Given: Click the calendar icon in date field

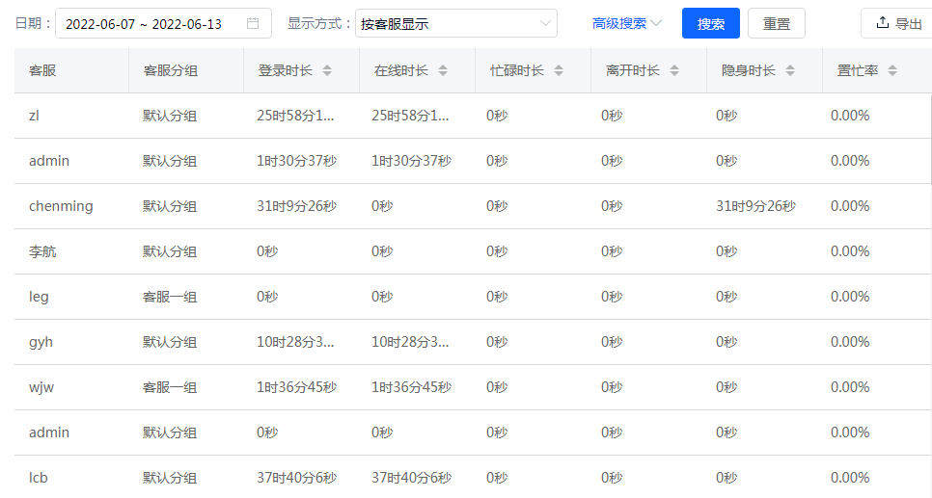Looking at the screenshot, I should [253, 24].
